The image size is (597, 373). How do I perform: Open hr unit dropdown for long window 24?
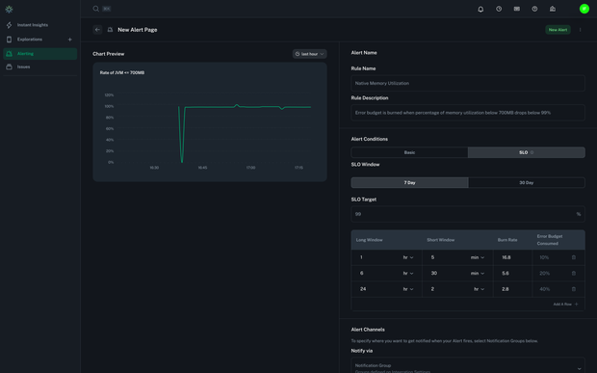coord(408,289)
